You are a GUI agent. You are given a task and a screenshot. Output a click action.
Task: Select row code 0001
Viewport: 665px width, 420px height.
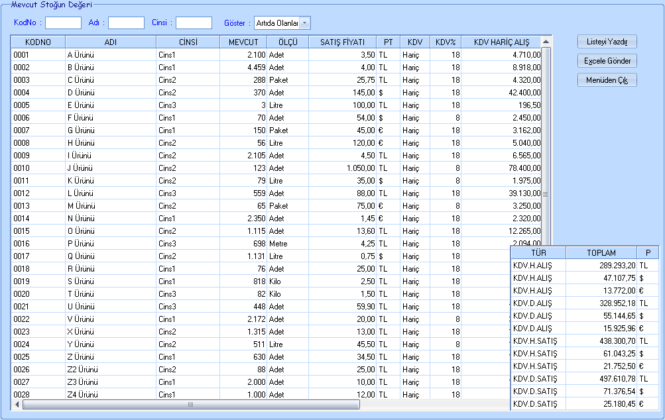point(21,55)
